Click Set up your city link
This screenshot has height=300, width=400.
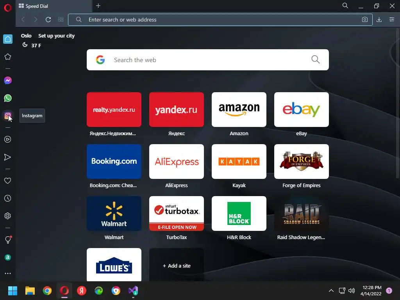[56, 36]
